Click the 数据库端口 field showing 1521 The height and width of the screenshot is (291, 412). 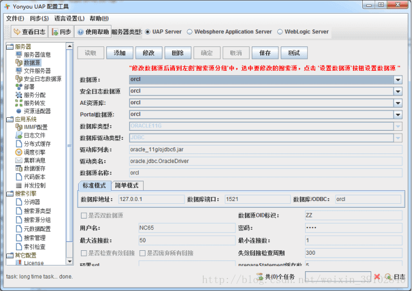pos(257,199)
